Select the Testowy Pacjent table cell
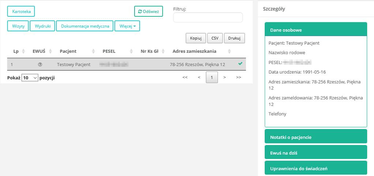This screenshot has height=176, width=374. (x=74, y=64)
